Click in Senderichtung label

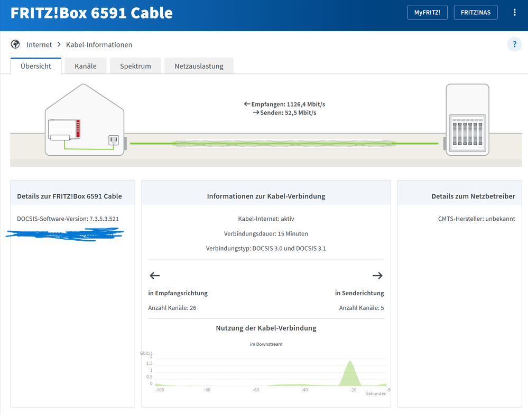(x=359, y=293)
